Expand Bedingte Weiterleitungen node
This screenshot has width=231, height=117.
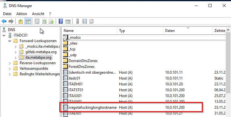click(x=10, y=74)
